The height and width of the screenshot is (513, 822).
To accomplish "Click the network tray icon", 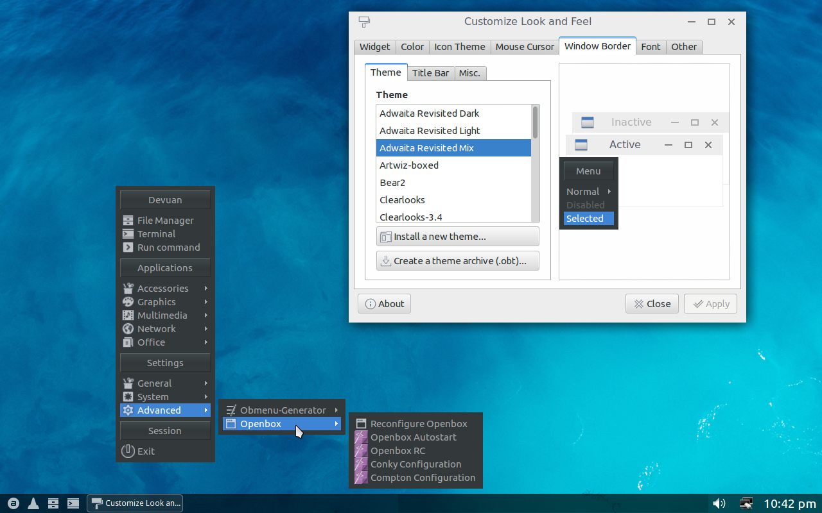I will [746, 503].
